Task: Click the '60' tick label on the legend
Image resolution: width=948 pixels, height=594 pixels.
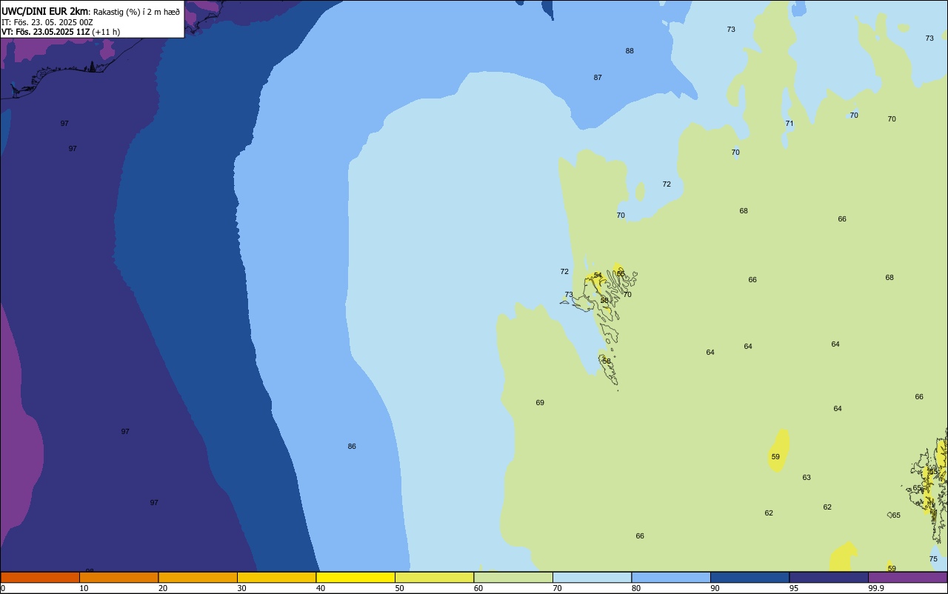Action: click(478, 588)
